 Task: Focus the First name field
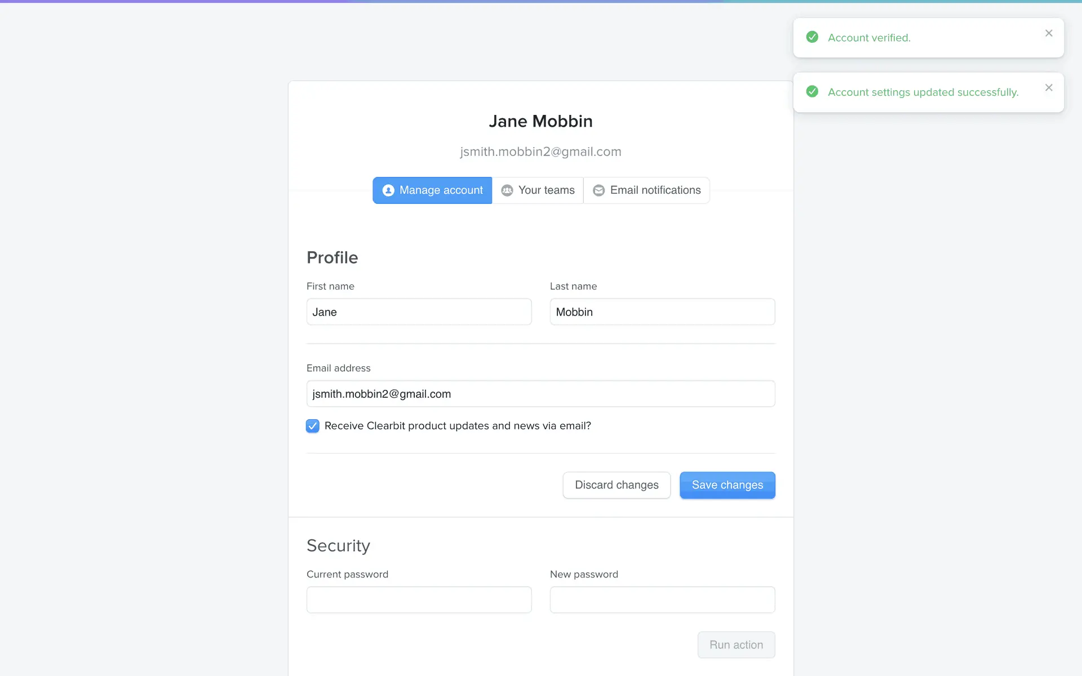(419, 312)
